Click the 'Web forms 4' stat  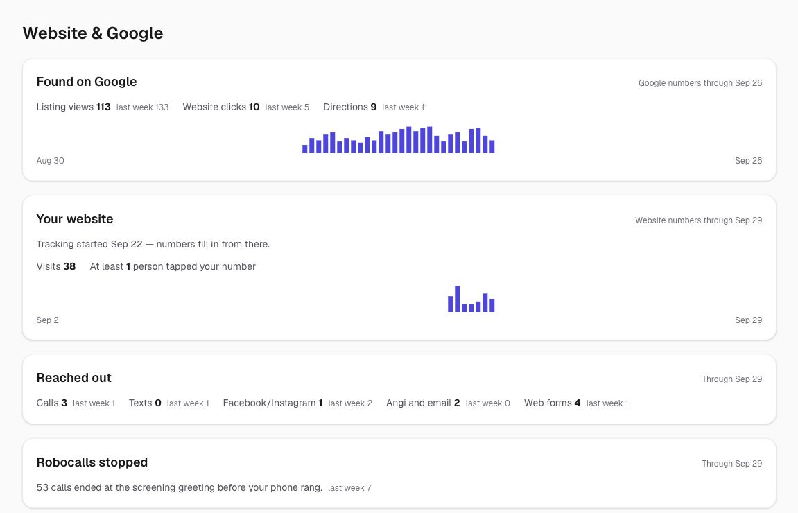pyautogui.click(x=552, y=403)
